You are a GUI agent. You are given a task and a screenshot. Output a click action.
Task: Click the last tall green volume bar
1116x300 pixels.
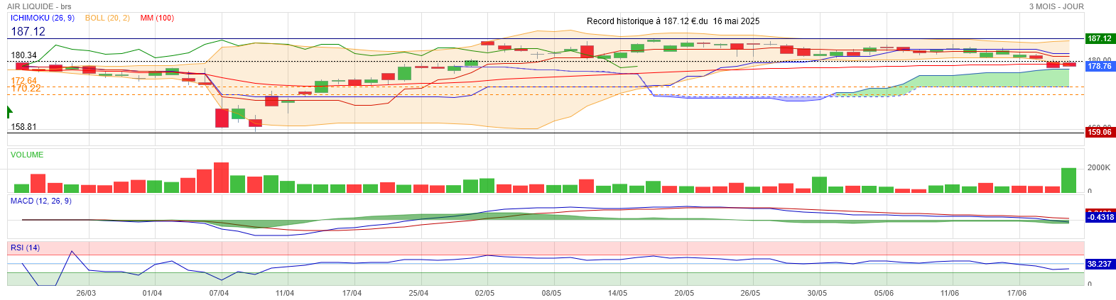click(x=1068, y=180)
